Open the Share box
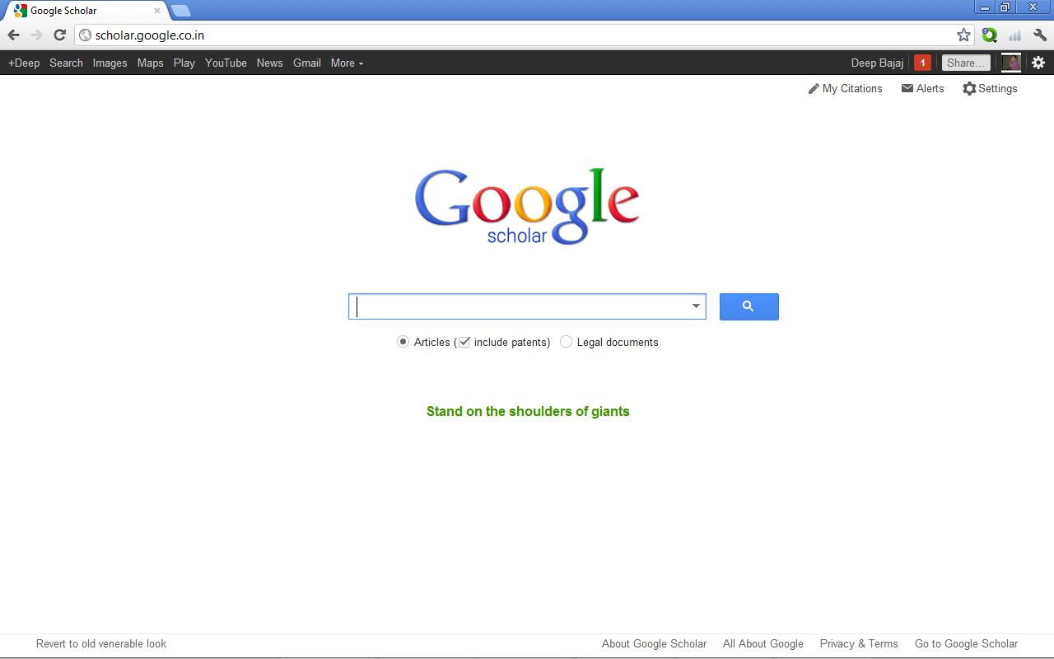 [964, 63]
